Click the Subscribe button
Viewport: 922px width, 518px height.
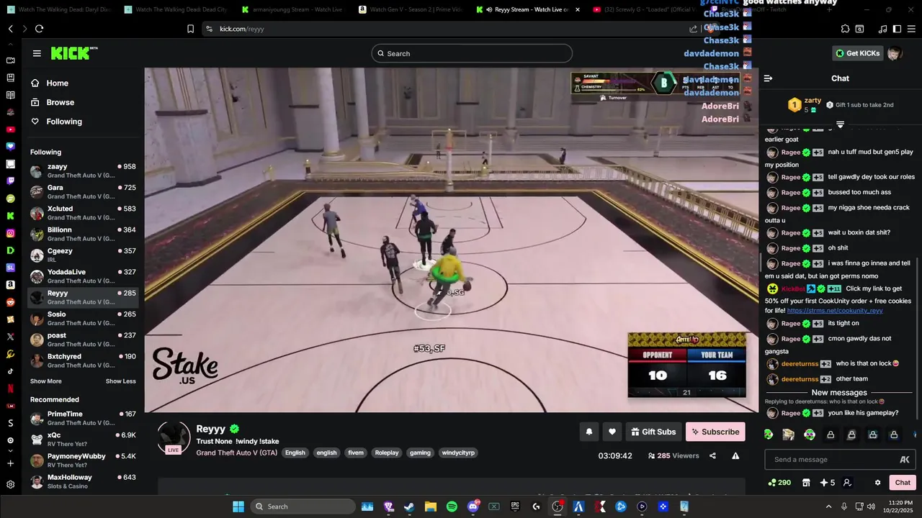coord(715,432)
